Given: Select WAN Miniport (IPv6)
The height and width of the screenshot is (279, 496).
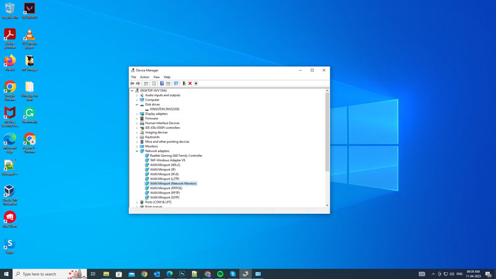Looking at the screenshot, I should pos(164,174).
